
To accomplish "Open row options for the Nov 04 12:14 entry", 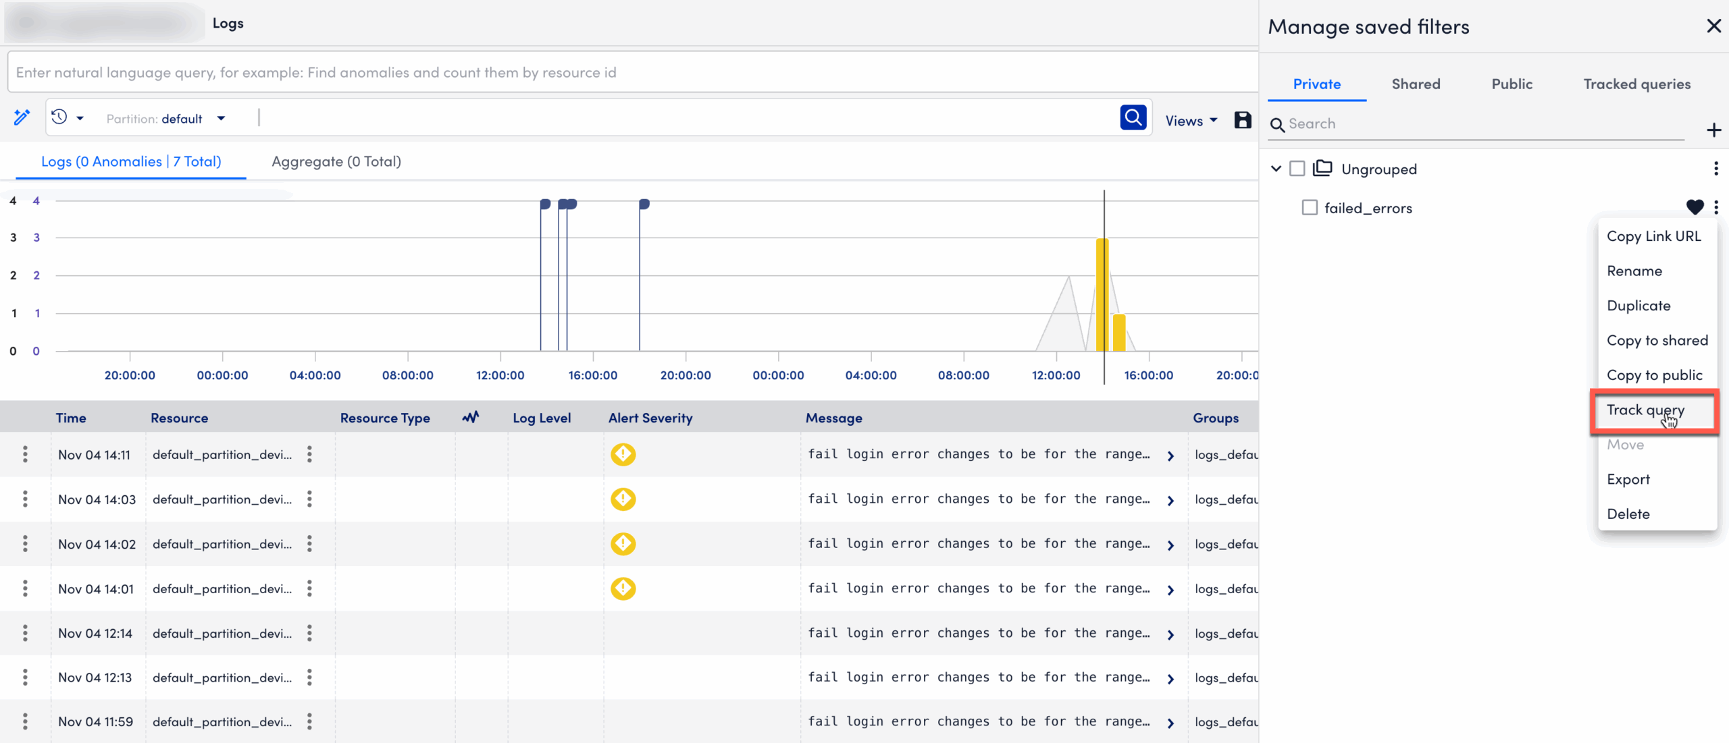I will coord(25,633).
